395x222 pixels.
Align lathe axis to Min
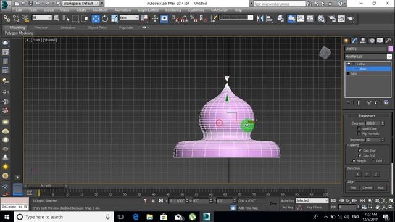click(x=354, y=187)
